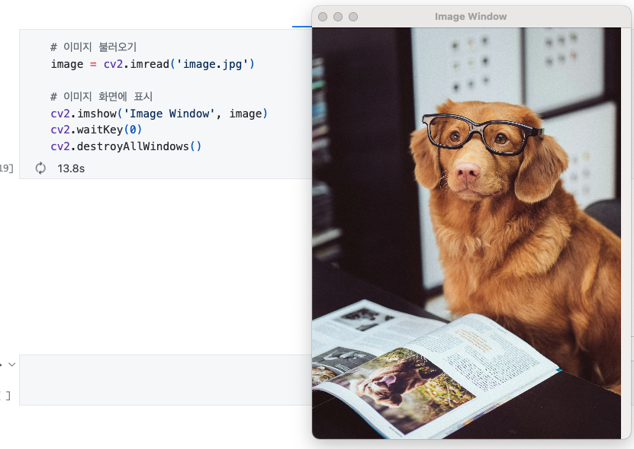Minimize the Image Window
Image resolution: width=634 pixels, height=449 pixels.
(338, 17)
